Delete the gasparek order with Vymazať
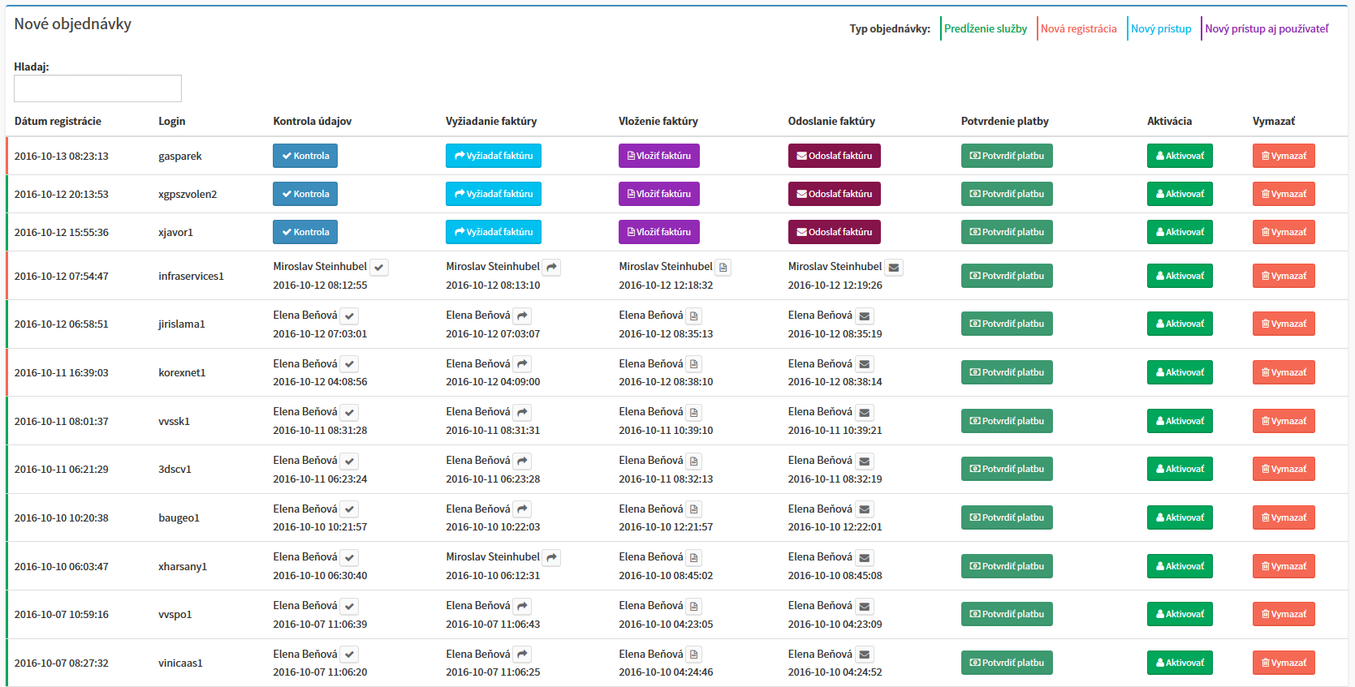The width and height of the screenshot is (1355, 687). [x=1284, y=156]
